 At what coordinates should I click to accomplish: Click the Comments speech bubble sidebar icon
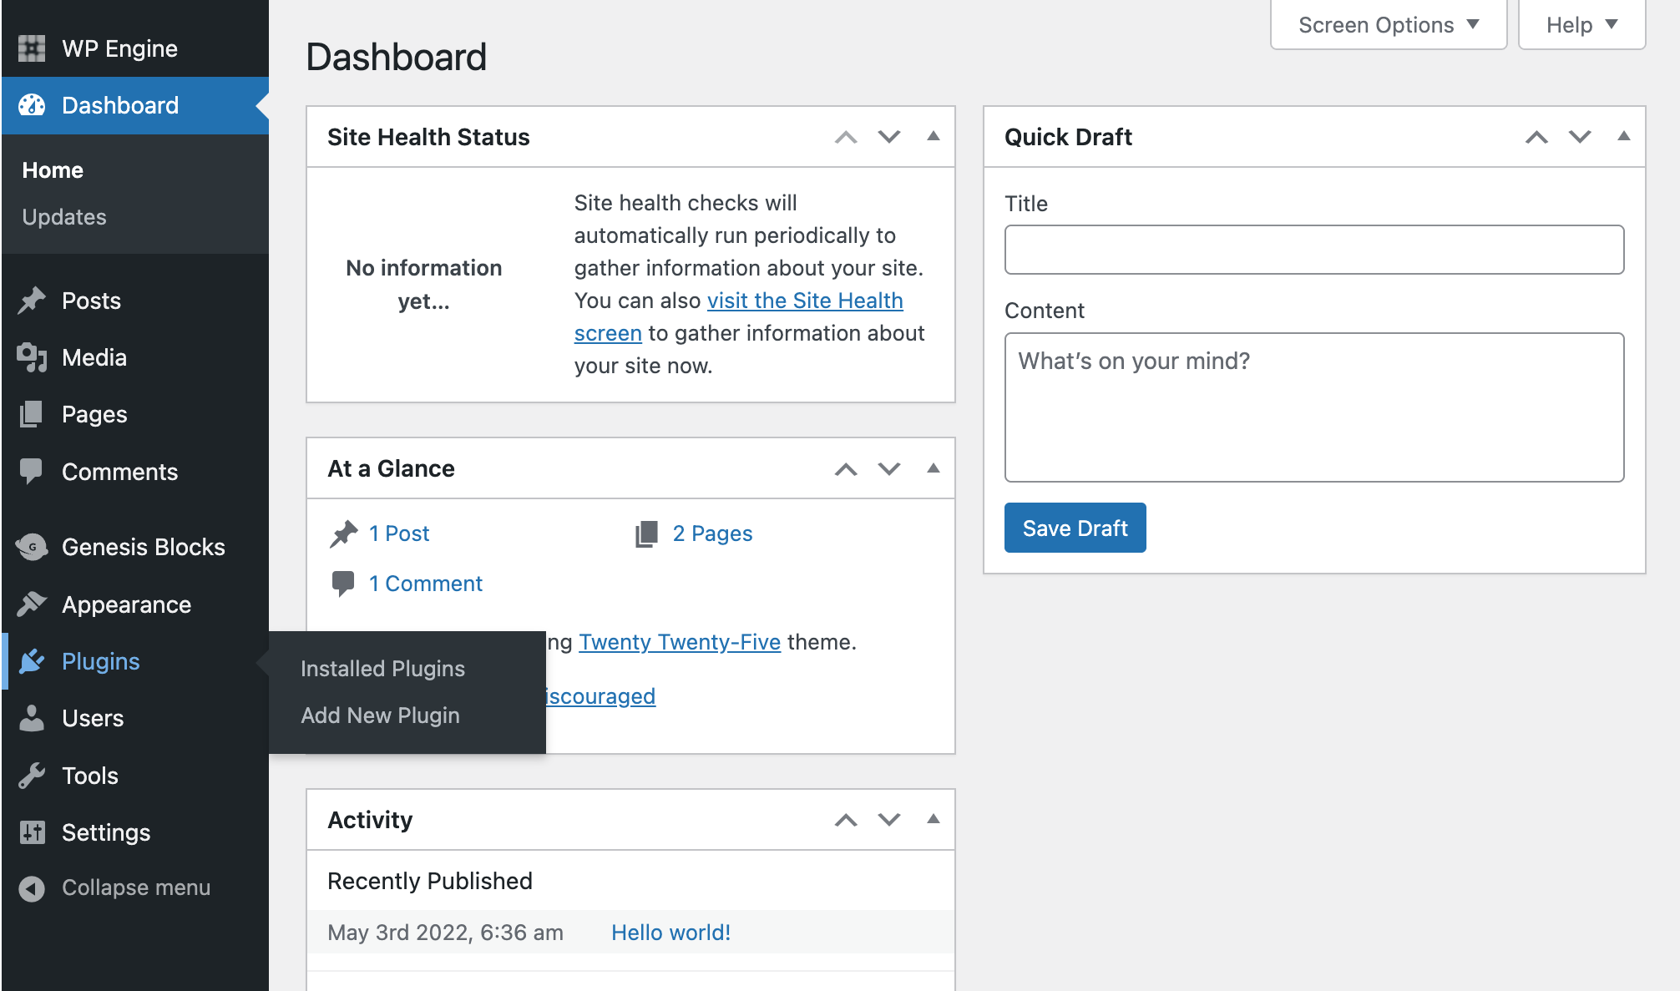[32, 472]
